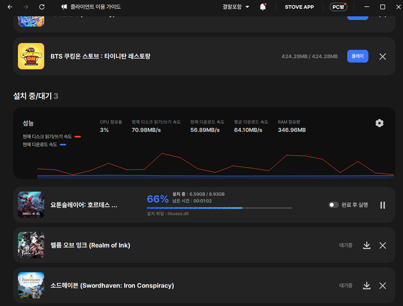Minimize the STOVE window

(366, 7)
